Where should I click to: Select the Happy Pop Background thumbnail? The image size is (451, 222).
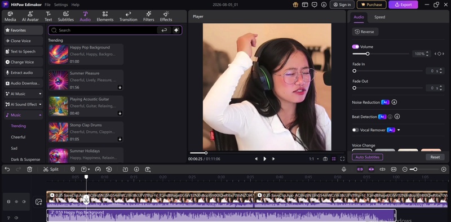coord(59,54)
